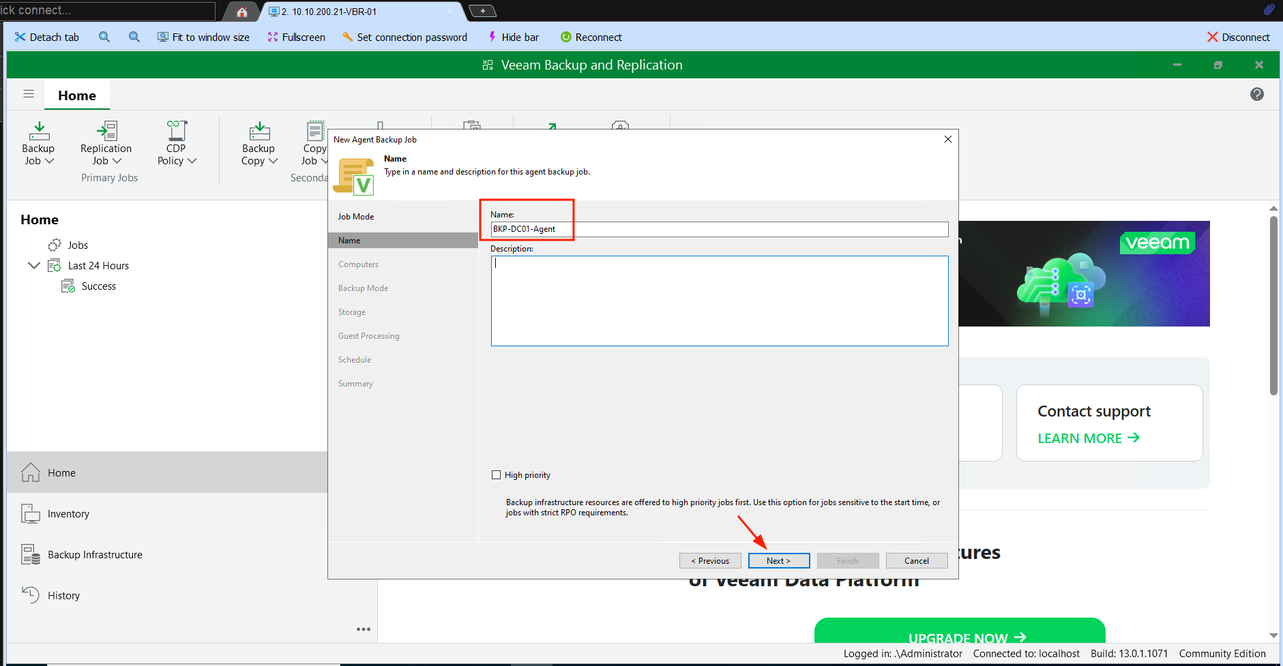Screen dimensions: 1283x666
Task: Click the Upgrade Now button
Action: pos(960,631)
